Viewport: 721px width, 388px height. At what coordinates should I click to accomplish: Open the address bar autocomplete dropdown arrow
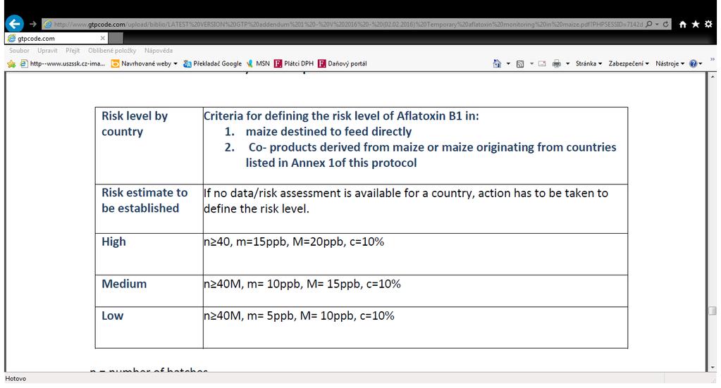[x=657, y=24]
